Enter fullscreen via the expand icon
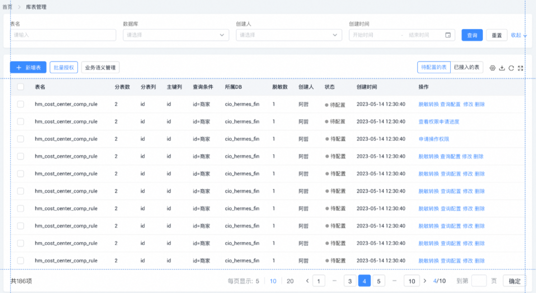 point(521,68)
